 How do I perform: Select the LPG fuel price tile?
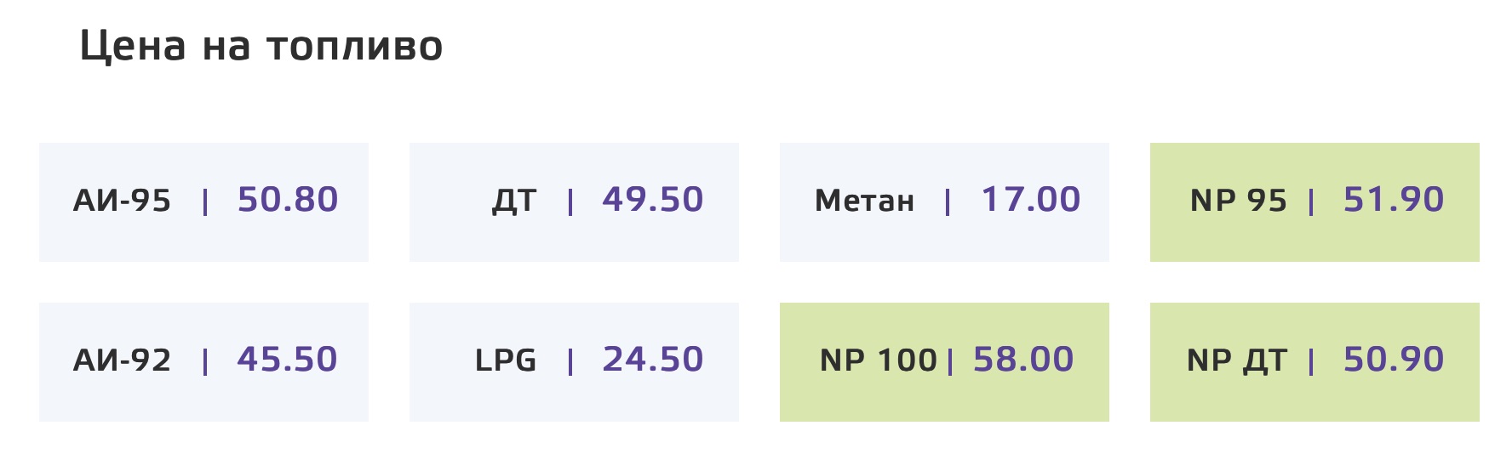coord(574,362)
